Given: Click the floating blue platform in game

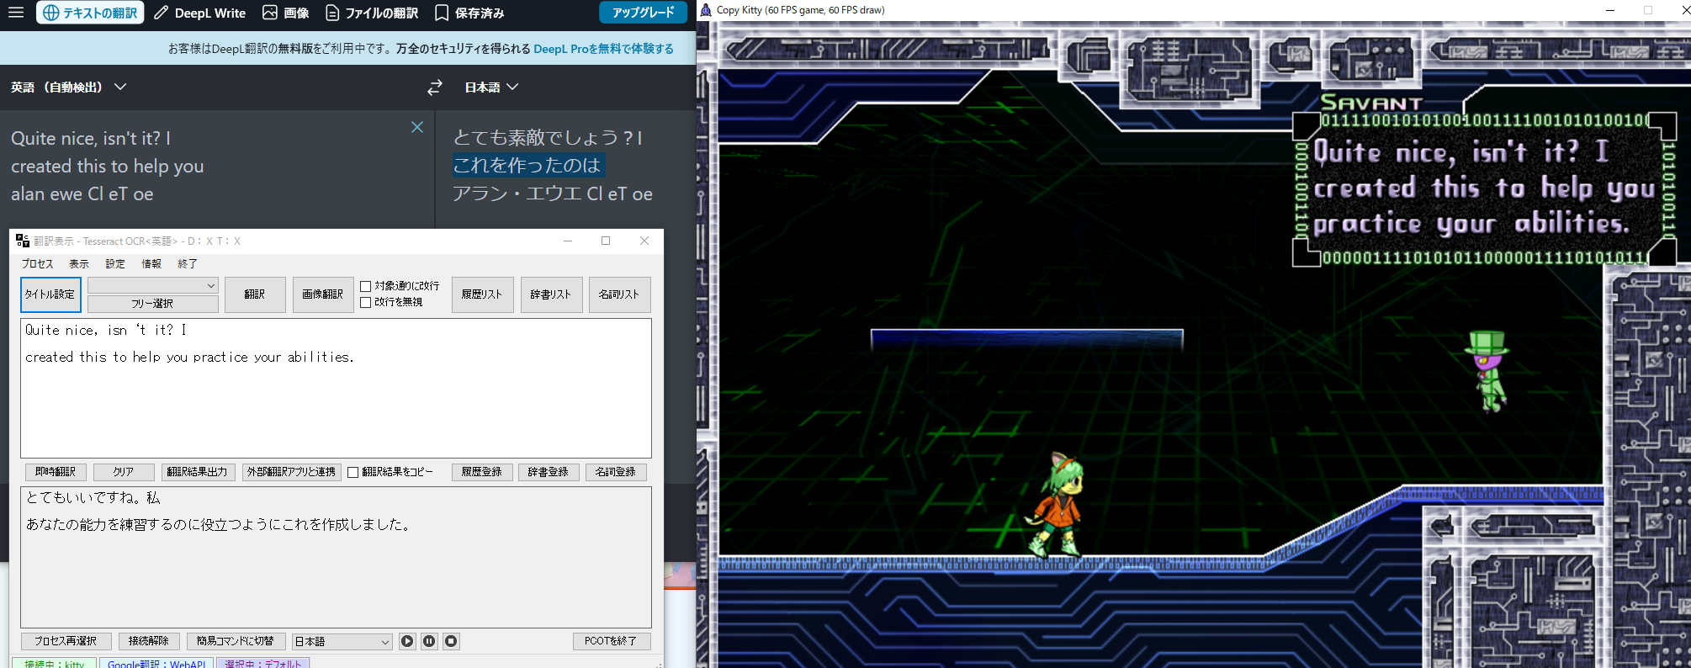Looking at the screenshot, I should 1026,339.
